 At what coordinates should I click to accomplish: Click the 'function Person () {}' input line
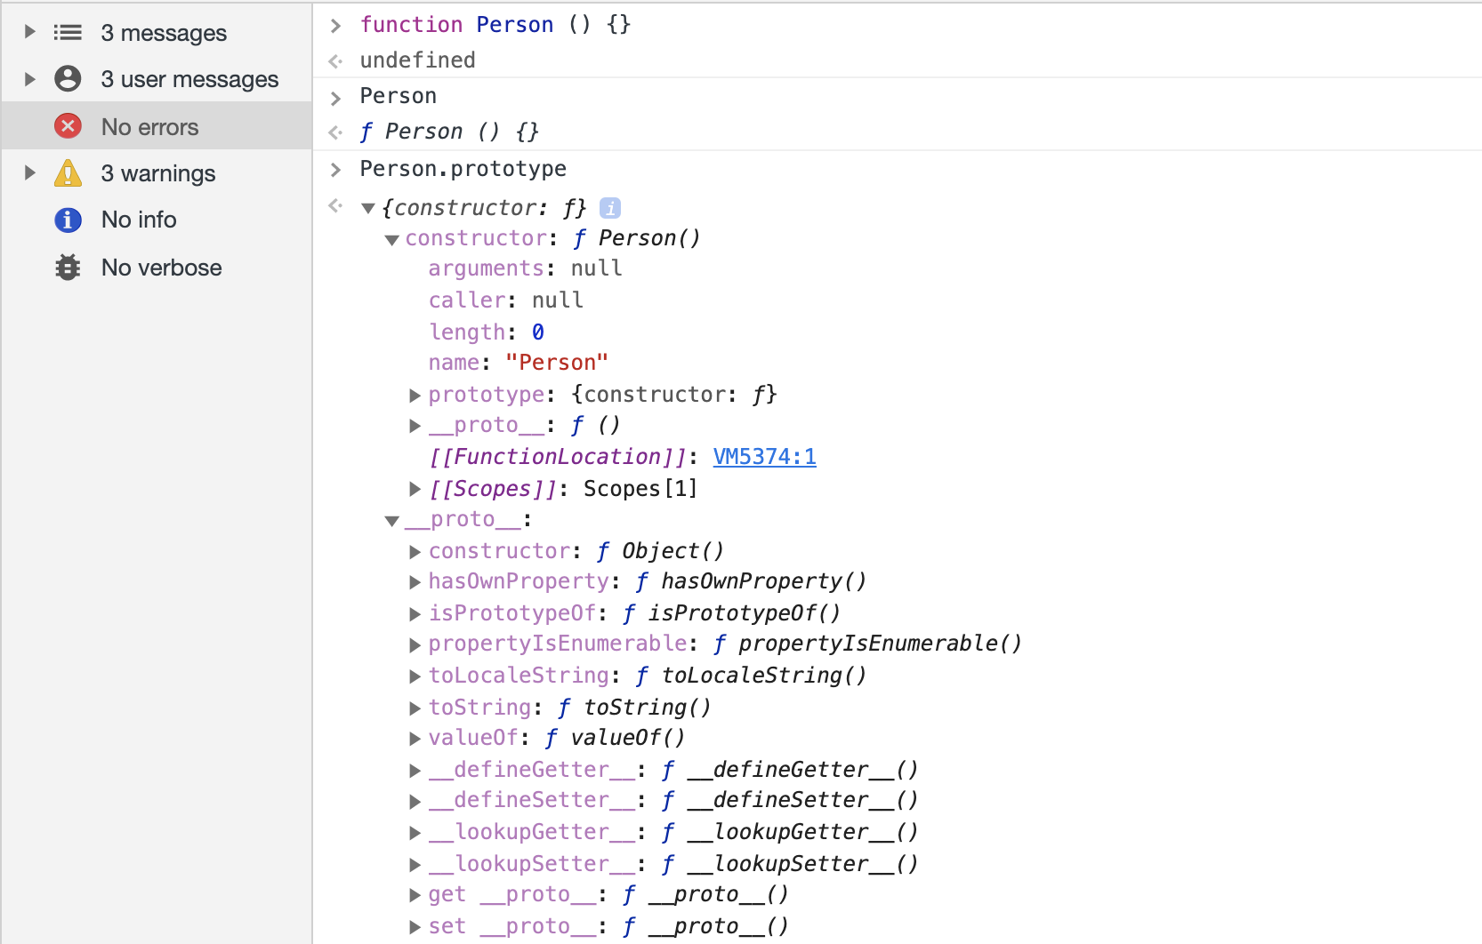[x=495, y=25]
